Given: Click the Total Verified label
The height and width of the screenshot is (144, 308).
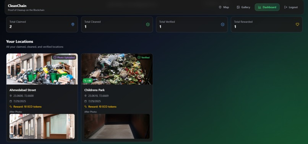Looking at the screenshot, I should [x=167, y=22].
